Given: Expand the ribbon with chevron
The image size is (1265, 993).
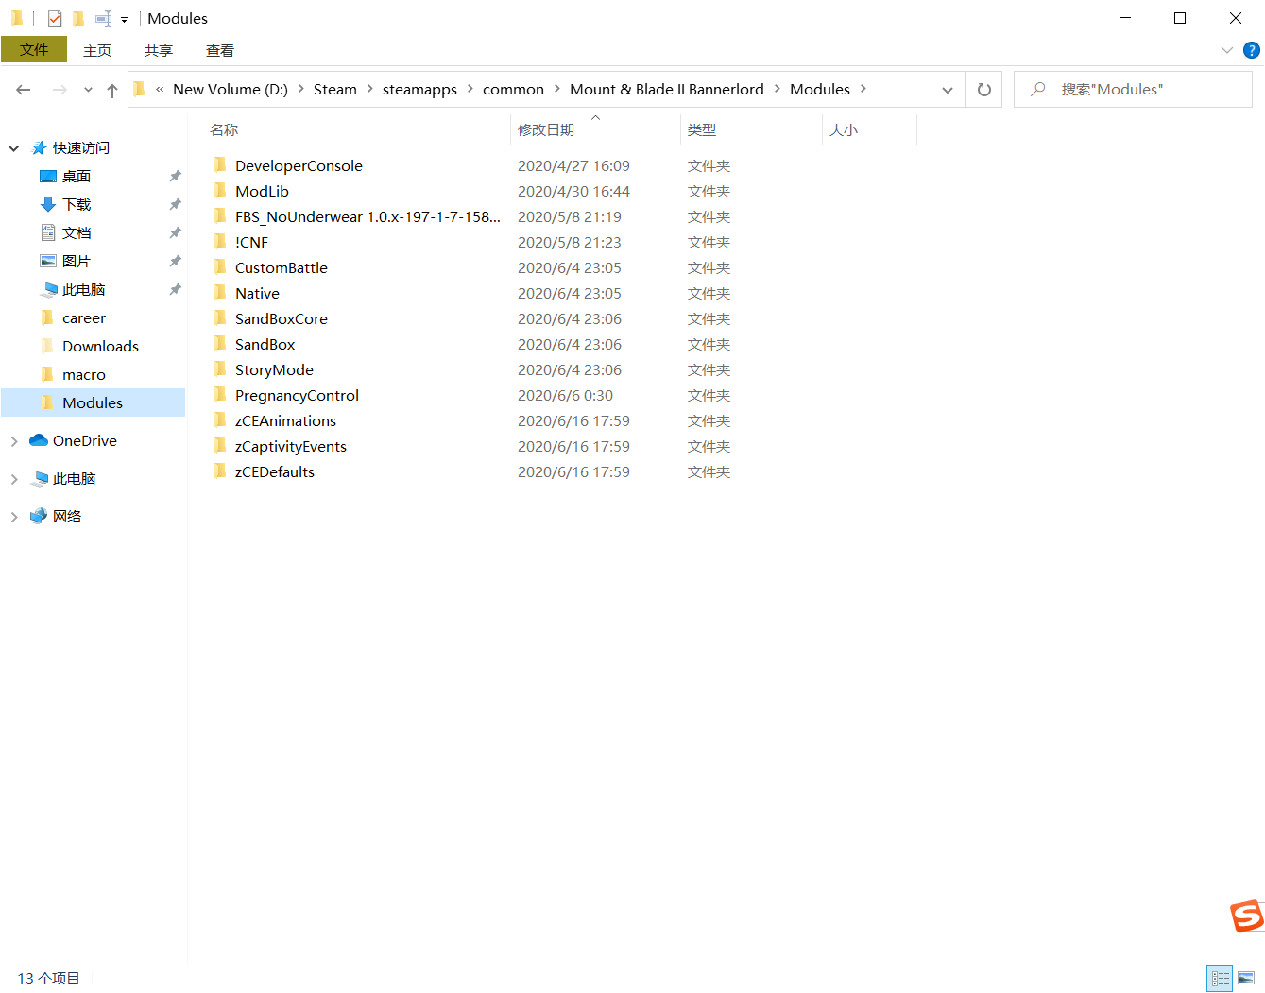Looking at the screenshot, I should [x=1227, y=50].
